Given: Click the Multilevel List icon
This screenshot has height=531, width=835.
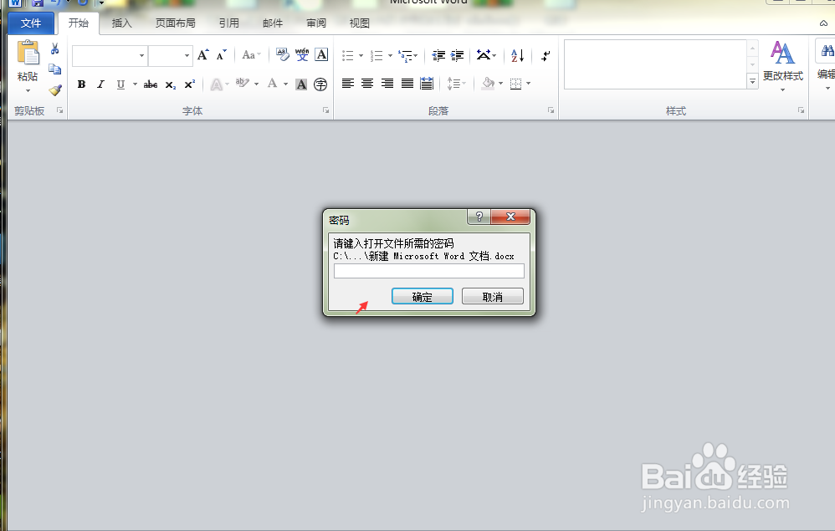Looking at the screenshot, I should click(x=405, y=55).
